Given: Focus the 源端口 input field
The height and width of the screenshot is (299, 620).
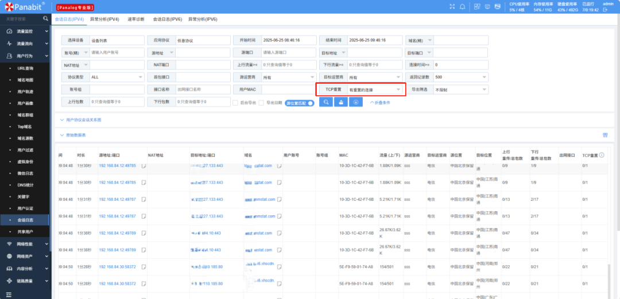Looking at the screenshot, I should pyautogui.click(x=289, y=52).
